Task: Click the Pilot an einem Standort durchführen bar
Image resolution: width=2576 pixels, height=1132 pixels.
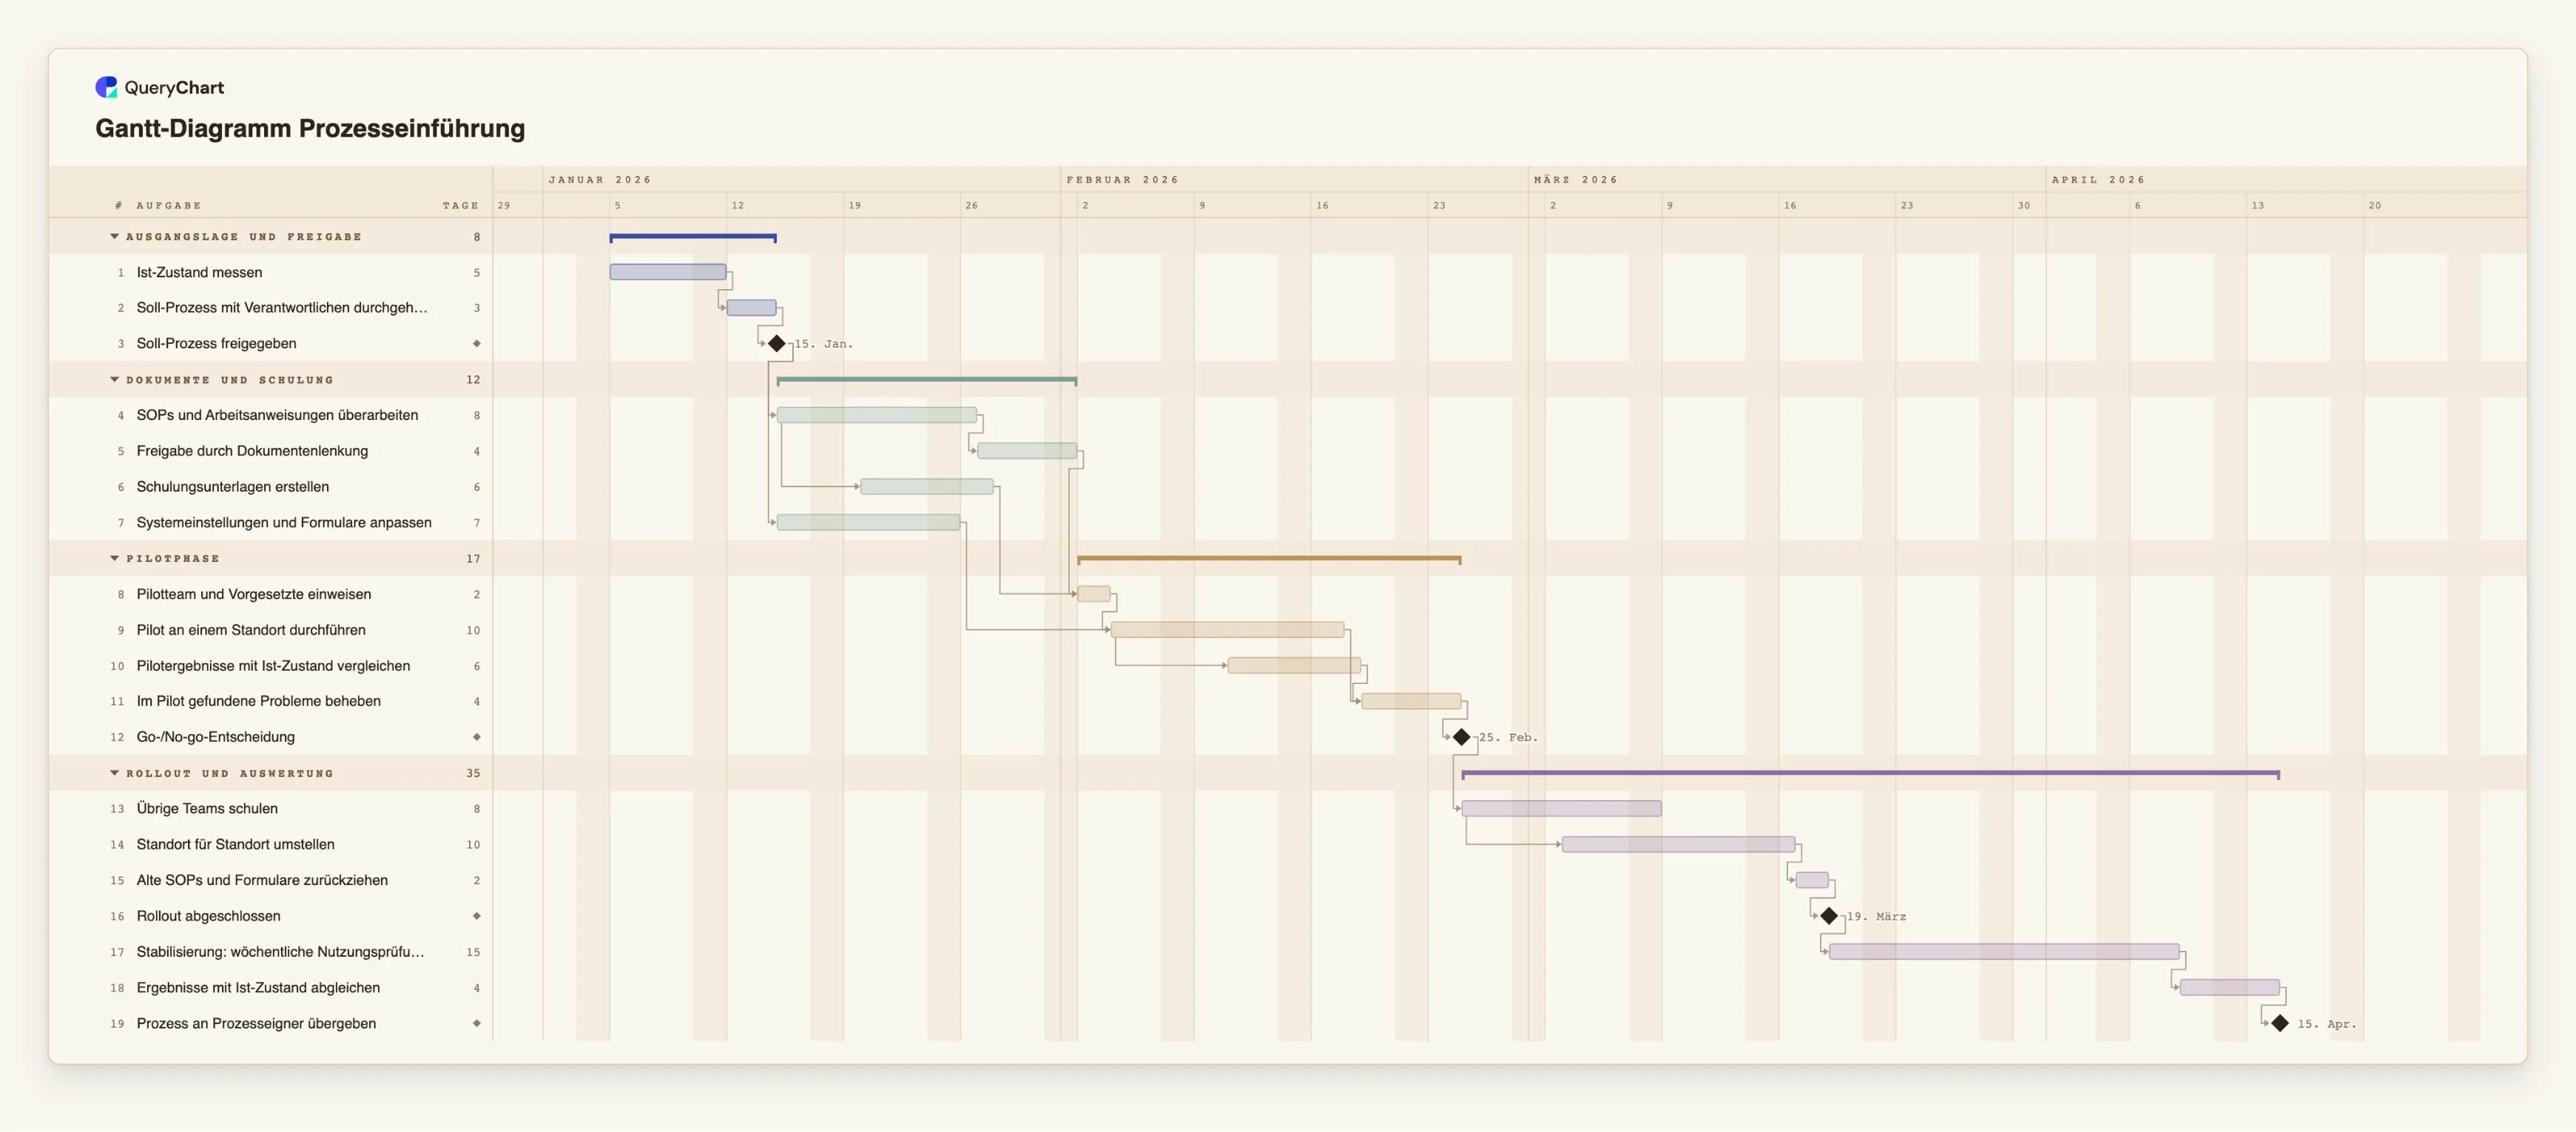Action: pyautogui.click(x=1227, y=629)
